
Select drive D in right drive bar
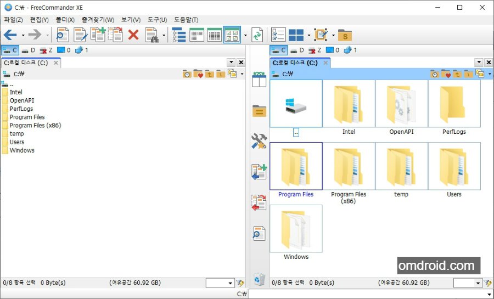[x=297, y=50]
